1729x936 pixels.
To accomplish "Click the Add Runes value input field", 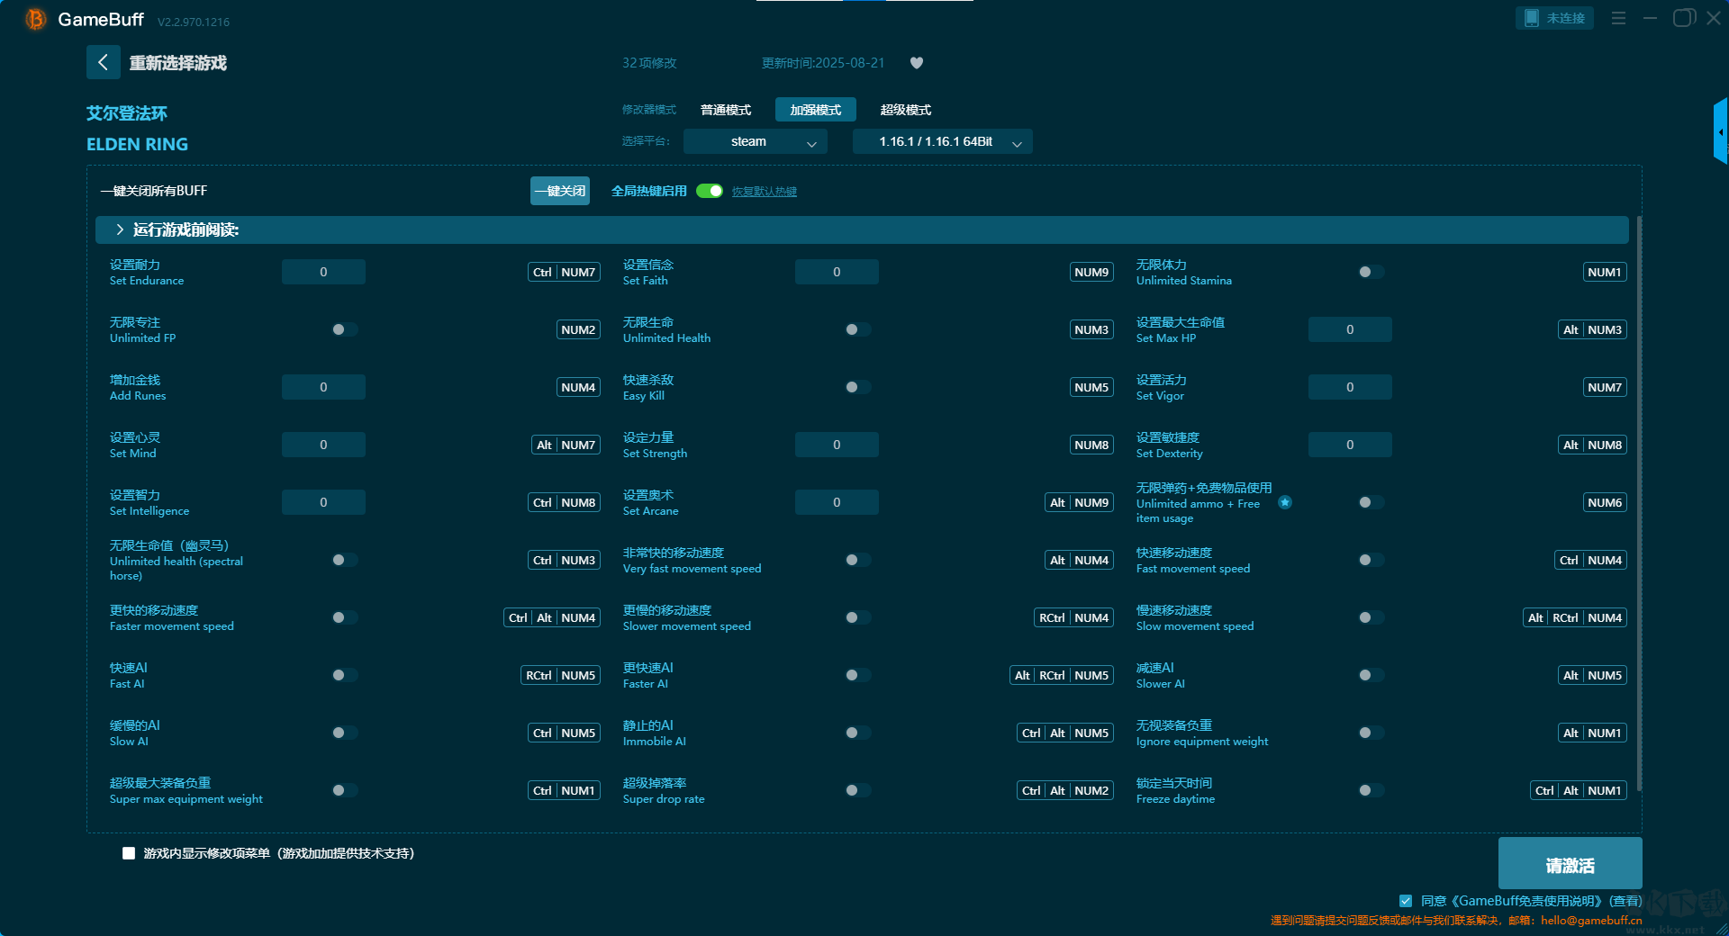I will [x=323, y=387].
